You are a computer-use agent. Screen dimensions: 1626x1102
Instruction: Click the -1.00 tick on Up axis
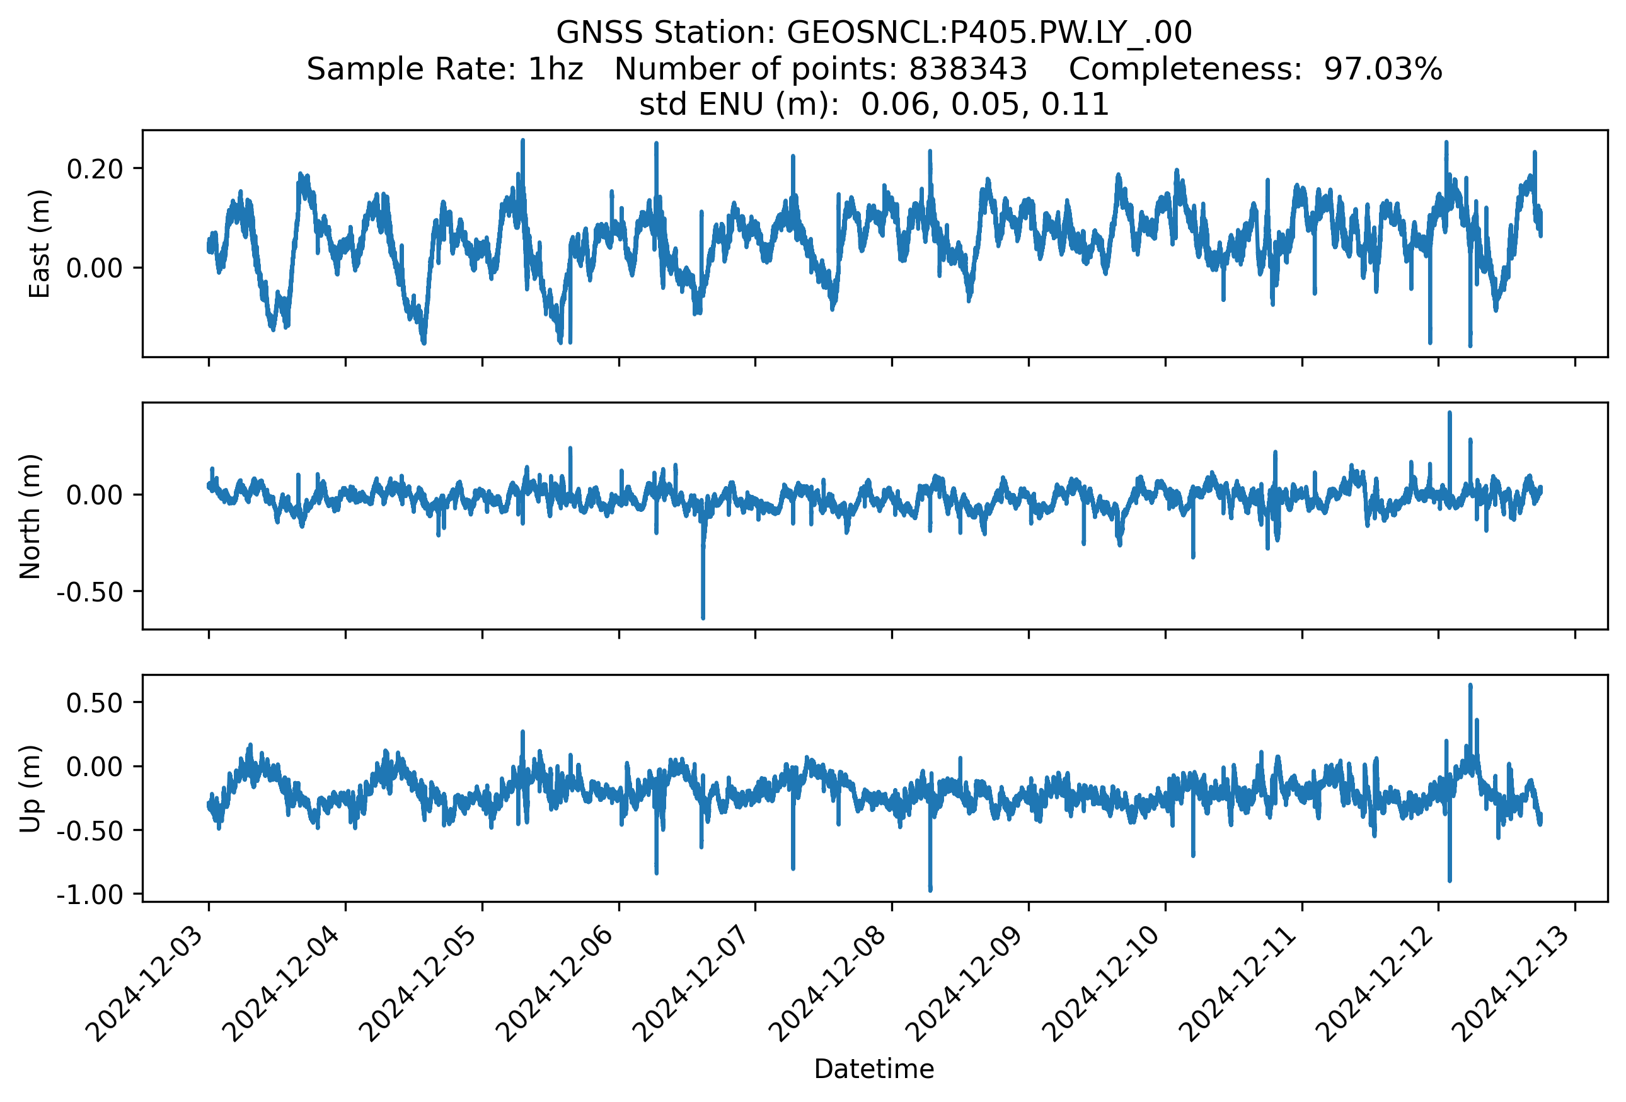[x=90, y=894]
